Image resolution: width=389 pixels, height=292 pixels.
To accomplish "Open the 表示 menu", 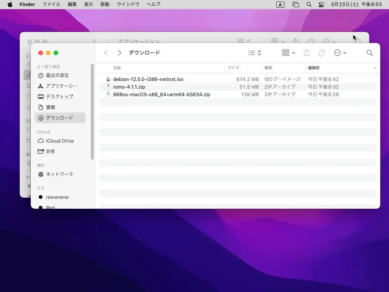I will 89,5.
